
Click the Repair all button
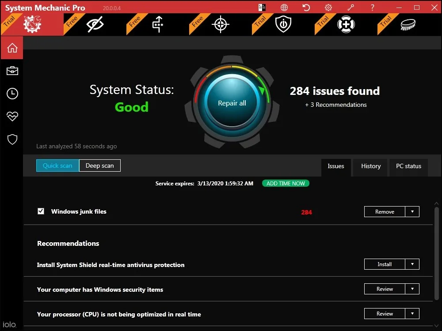(x=232, y=103)
